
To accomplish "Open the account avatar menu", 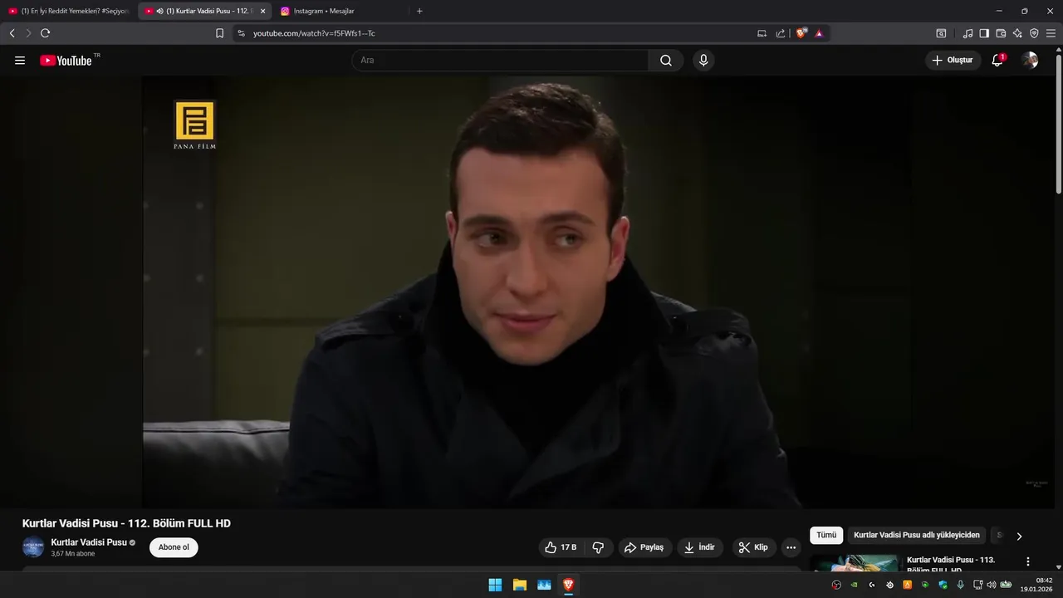I will (x=1030, y=61).
